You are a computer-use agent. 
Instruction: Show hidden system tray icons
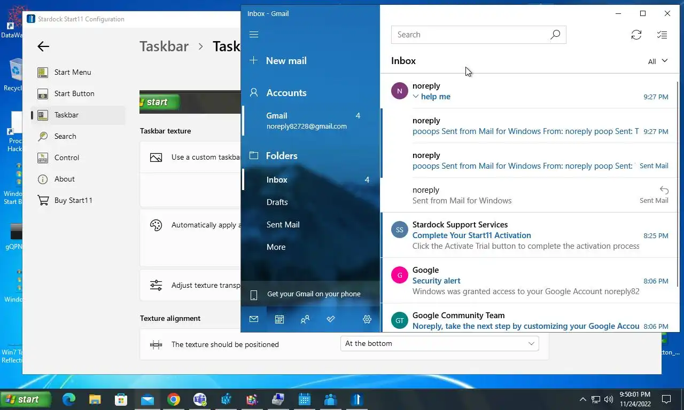point(582,399)
